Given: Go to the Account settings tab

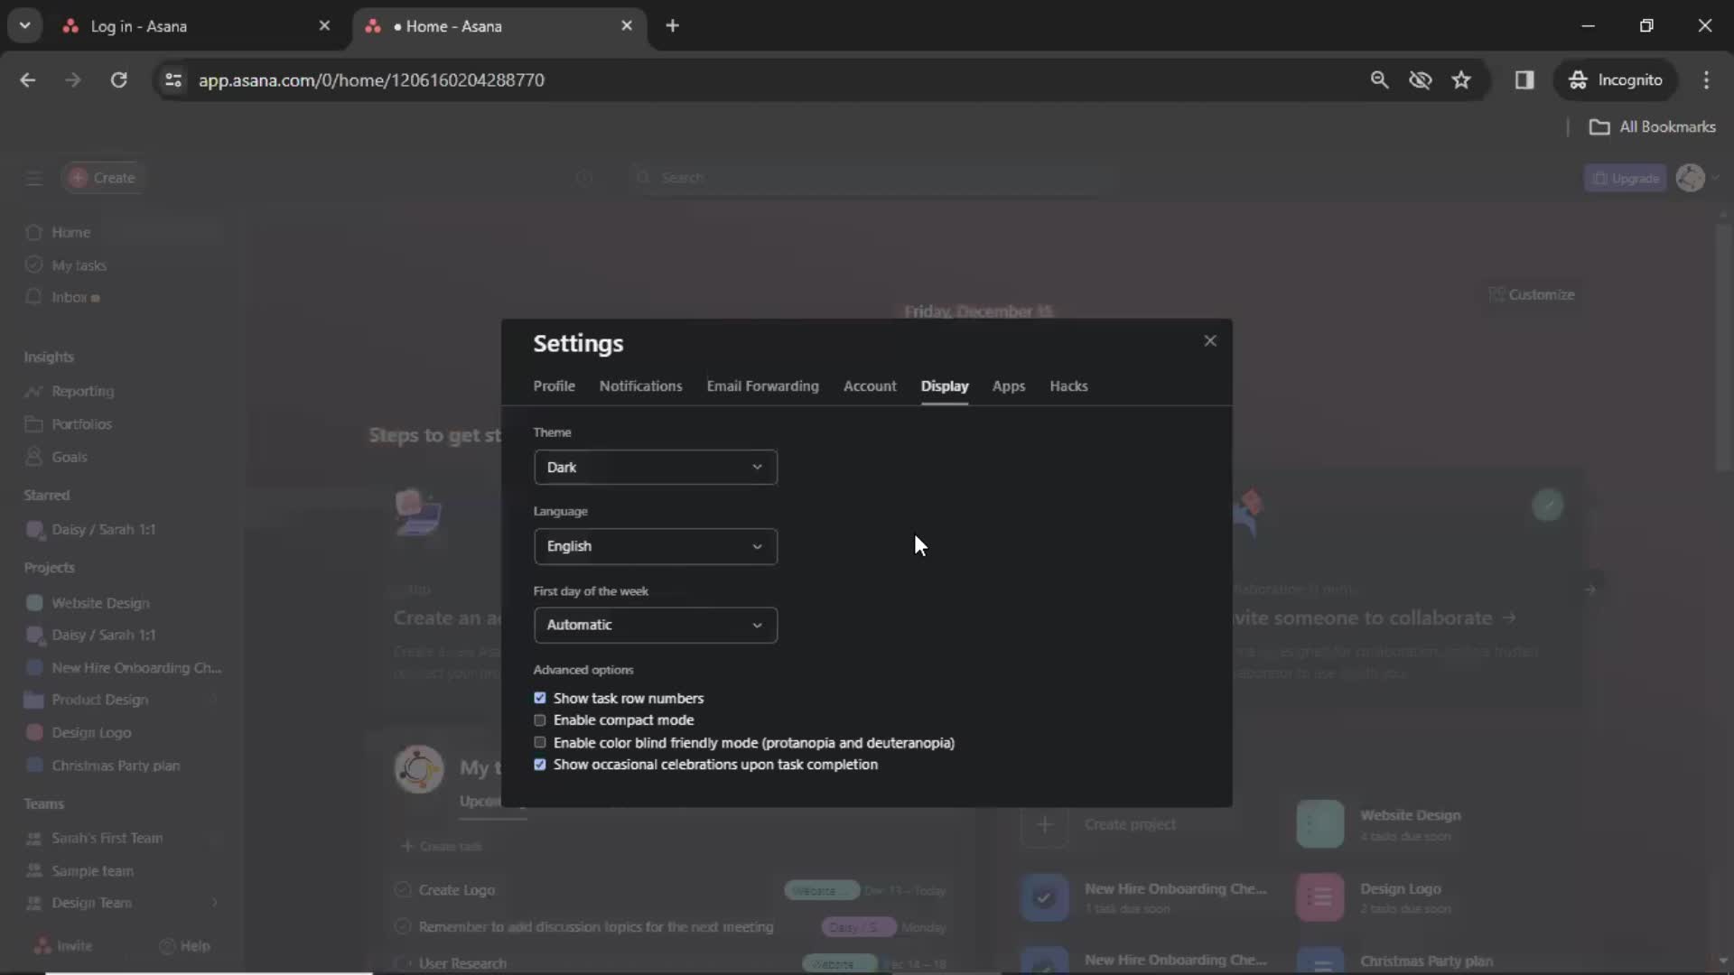Looking at the screenshot, I should 870,385.
